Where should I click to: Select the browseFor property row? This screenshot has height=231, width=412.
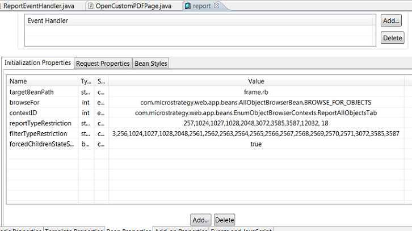click(23, 102)
